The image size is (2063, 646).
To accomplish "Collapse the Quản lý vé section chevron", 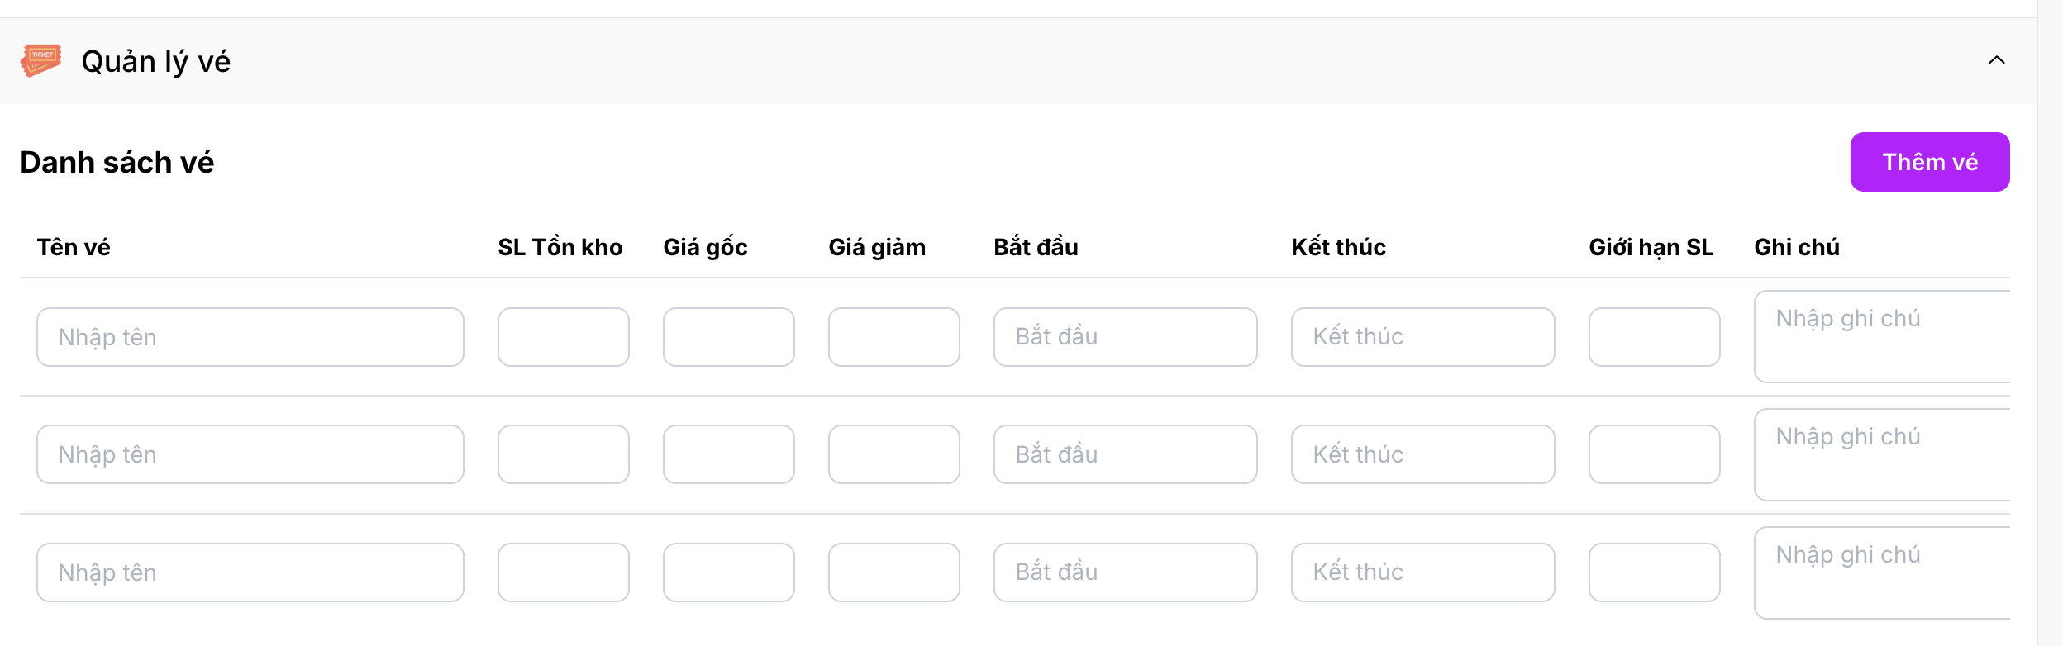I will pos(1997,60).
